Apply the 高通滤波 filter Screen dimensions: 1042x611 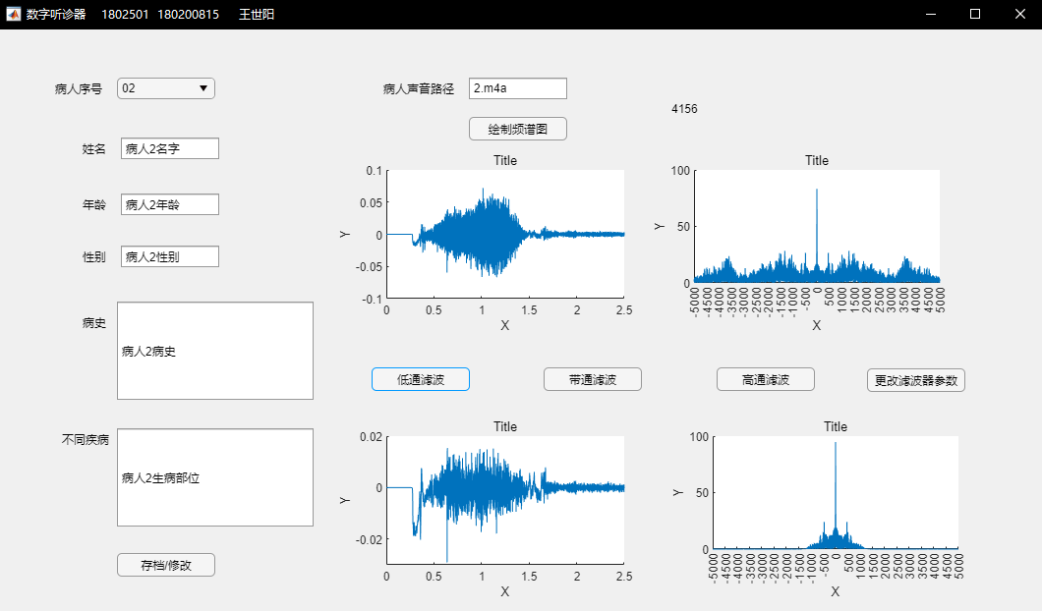click(x=766, y=379)
